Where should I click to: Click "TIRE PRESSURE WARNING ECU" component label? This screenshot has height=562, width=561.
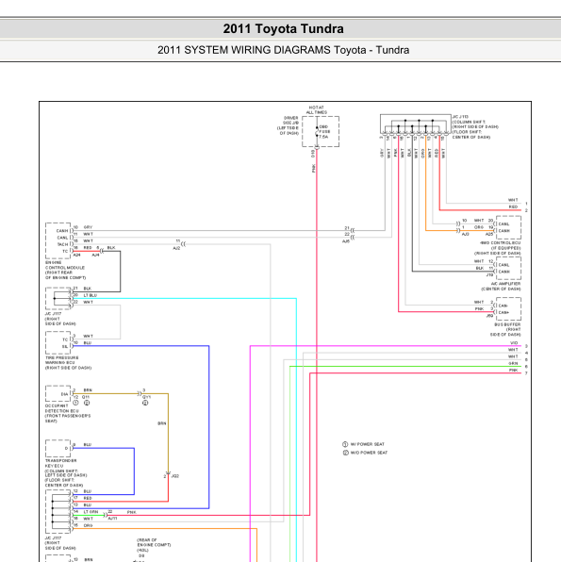coord(61,360)
